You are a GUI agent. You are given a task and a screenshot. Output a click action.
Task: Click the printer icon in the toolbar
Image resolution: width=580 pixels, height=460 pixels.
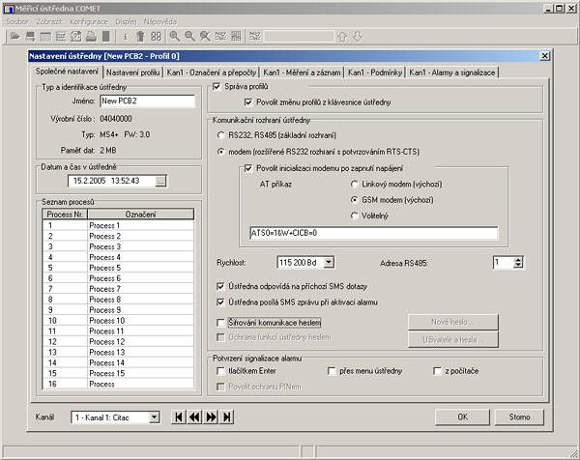tap(89, 37)
